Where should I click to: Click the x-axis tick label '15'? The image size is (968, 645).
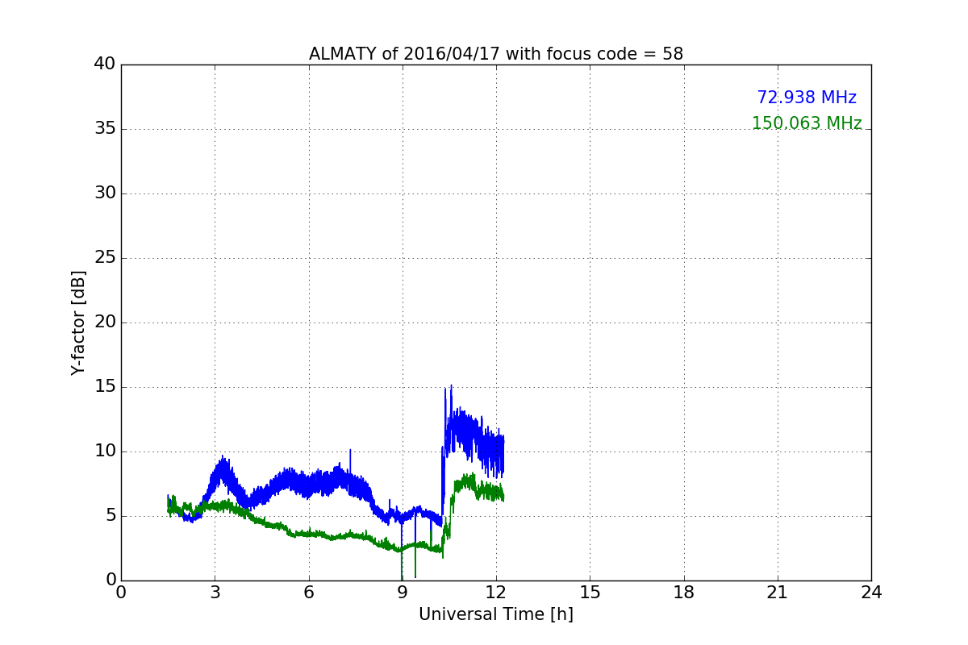coord(590,593)
